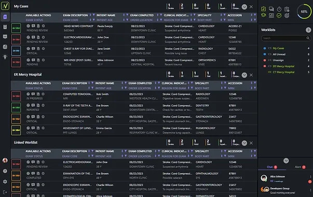This screenshot has width=313, height=197.
Task: Open the Speciality filter in ER Mercy Hospital table
Action: (225, 83)
